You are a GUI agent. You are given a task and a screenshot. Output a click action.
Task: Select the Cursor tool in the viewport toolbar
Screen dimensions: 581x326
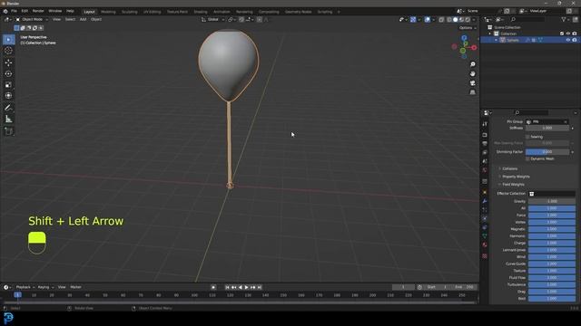[x=8, y=51]
